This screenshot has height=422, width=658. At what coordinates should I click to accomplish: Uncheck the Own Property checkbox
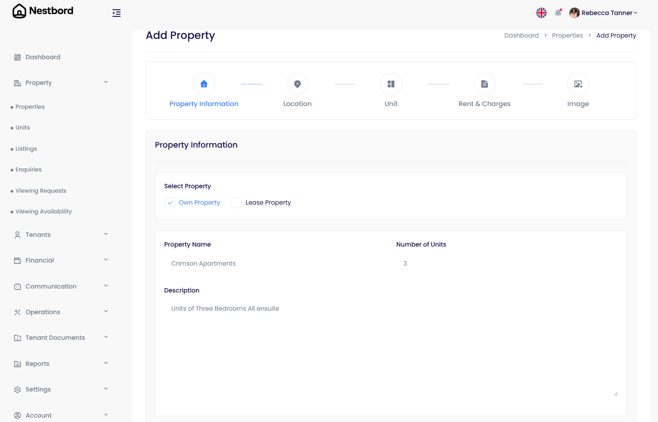click(170, 202)
